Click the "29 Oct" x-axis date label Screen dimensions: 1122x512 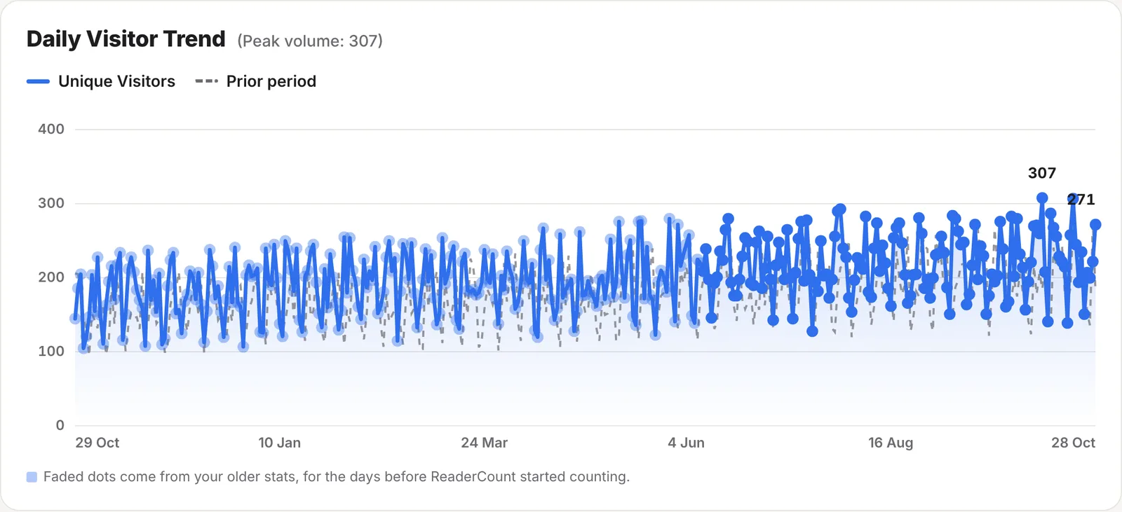point(97,443)
